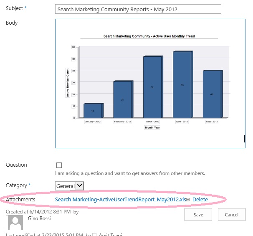Select the May - 2012 bar showing 40

pos(213,94)
